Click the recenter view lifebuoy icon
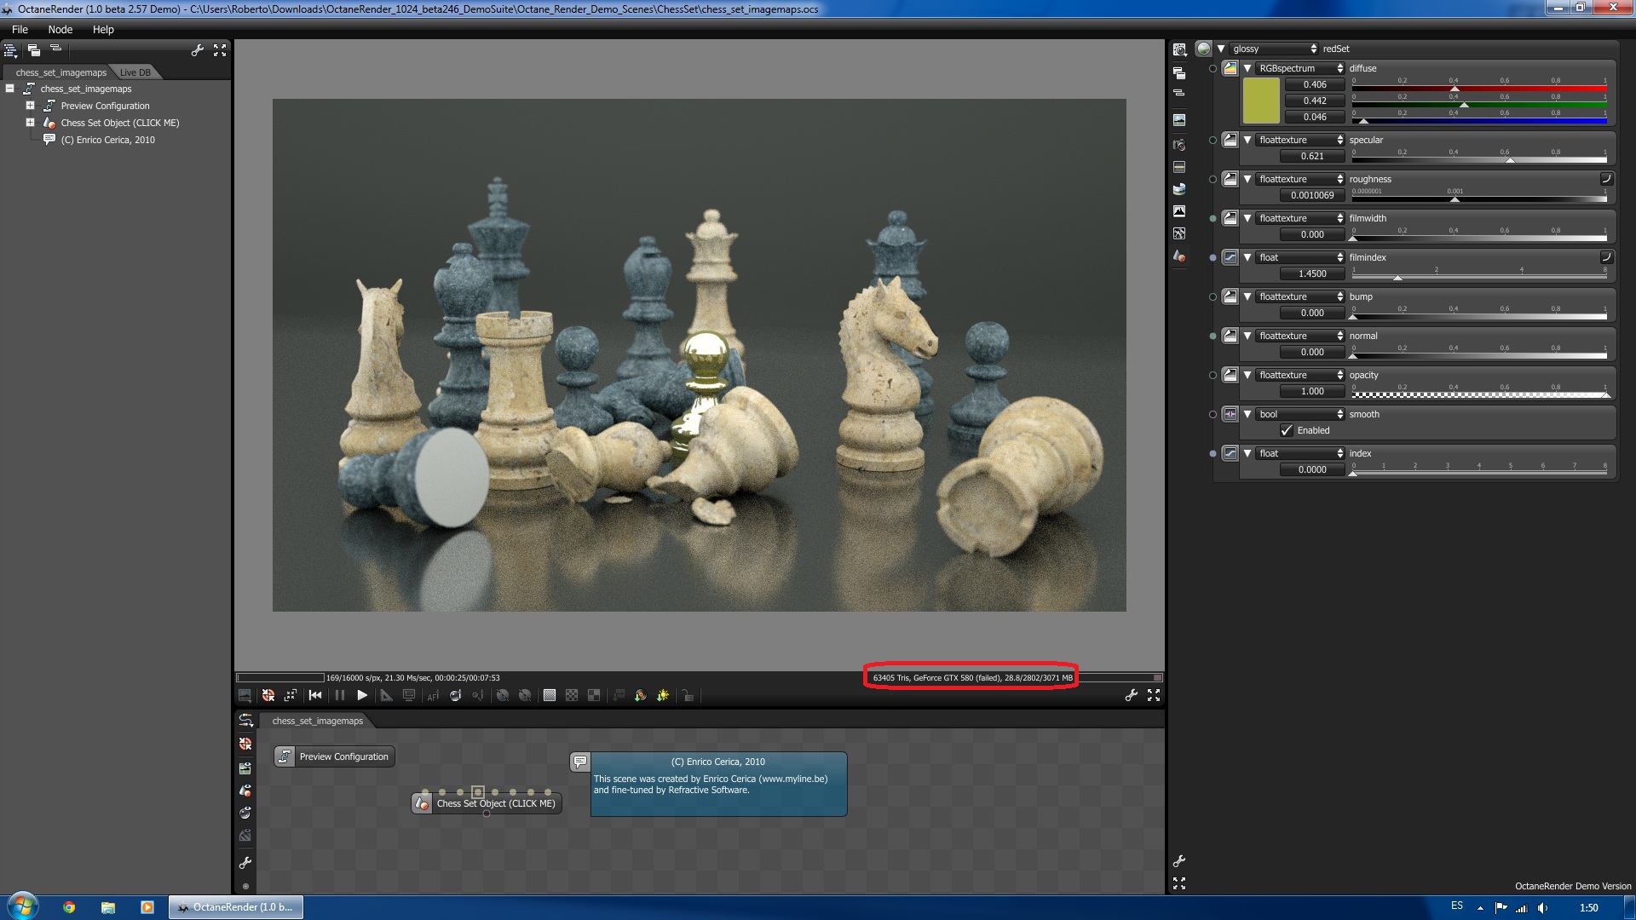 [x=268, y=695]
